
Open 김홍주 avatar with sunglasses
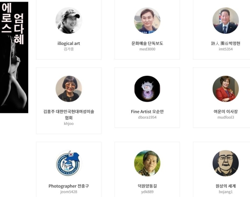[69, 89]
